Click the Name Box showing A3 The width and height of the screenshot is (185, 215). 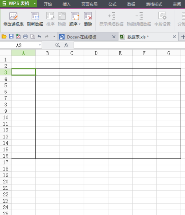click(19, 45)
